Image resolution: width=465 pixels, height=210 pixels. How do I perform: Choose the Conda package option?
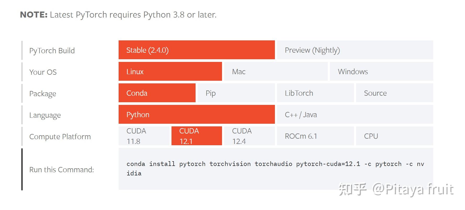(157, 93)
